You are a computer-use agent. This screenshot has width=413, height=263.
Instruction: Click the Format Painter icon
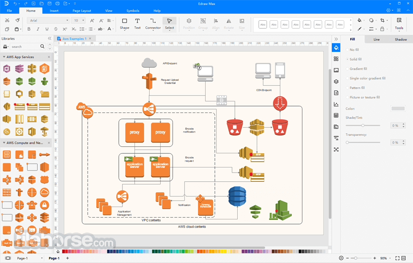point(17,20)
